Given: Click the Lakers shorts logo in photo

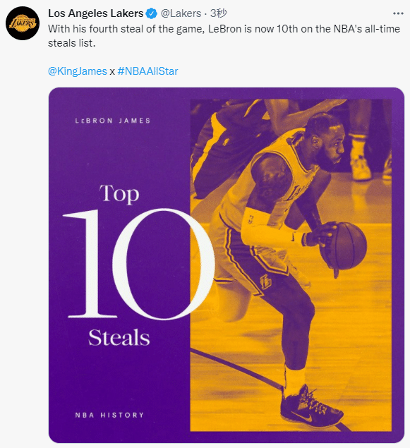Looking at the screenshot, I should [x=265, y=282].
